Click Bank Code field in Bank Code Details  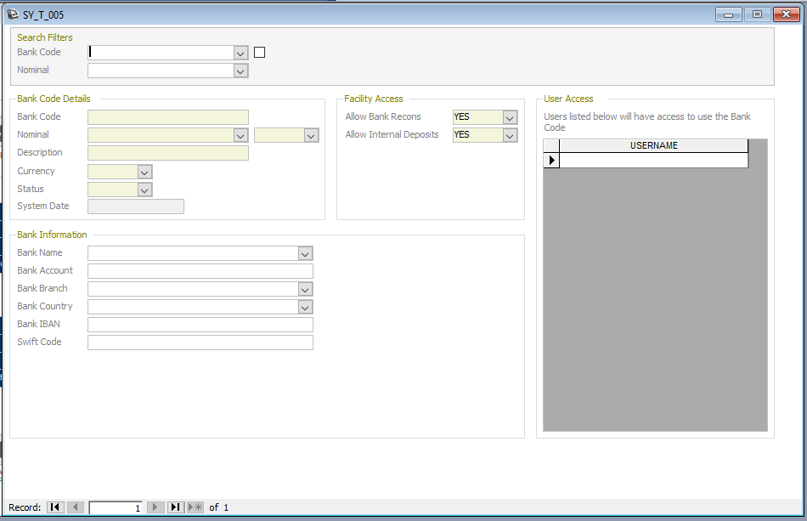click(x=168, y=117)
